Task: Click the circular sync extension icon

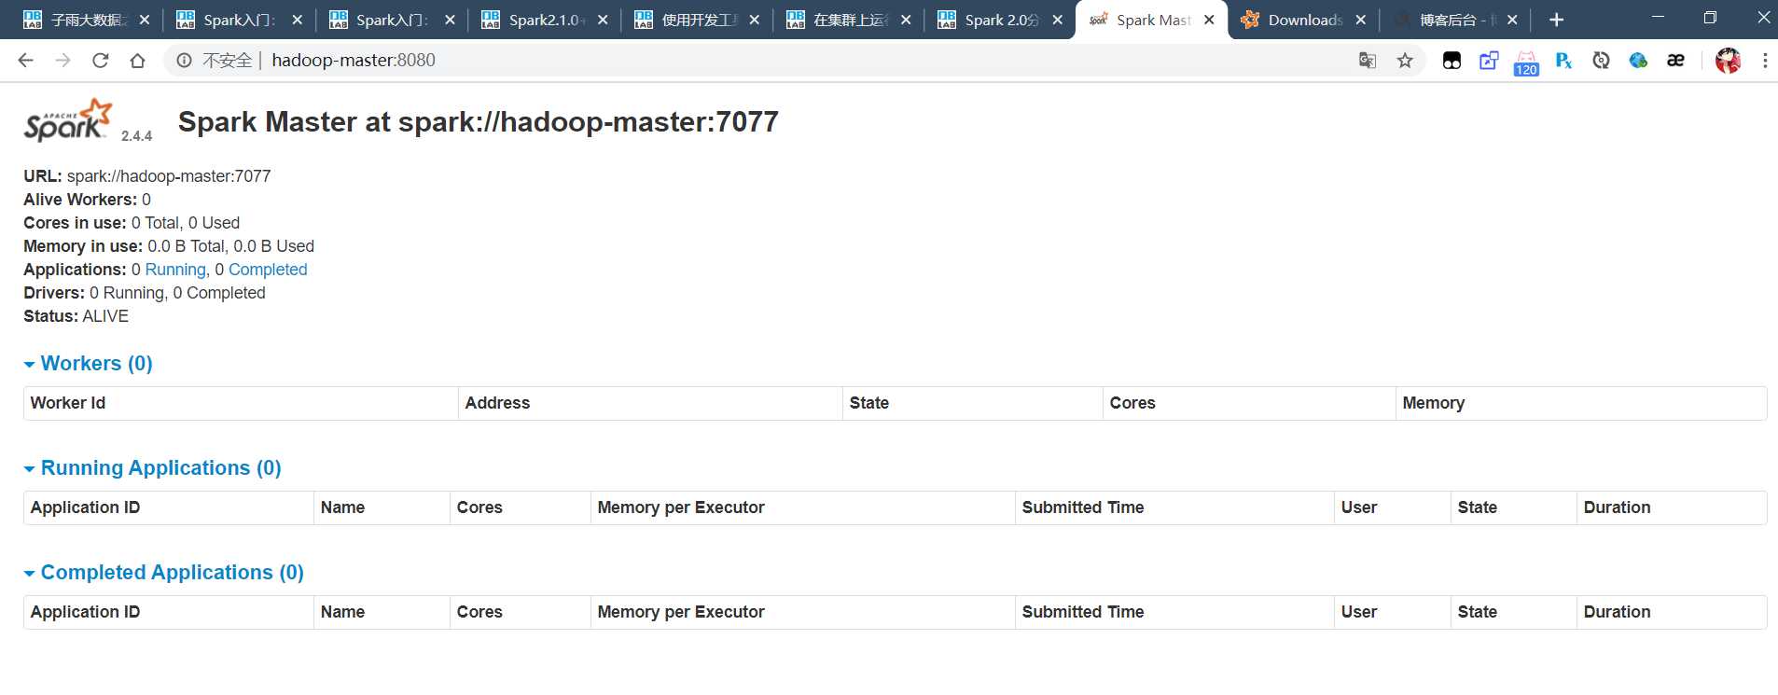Action: [1601, 61]
